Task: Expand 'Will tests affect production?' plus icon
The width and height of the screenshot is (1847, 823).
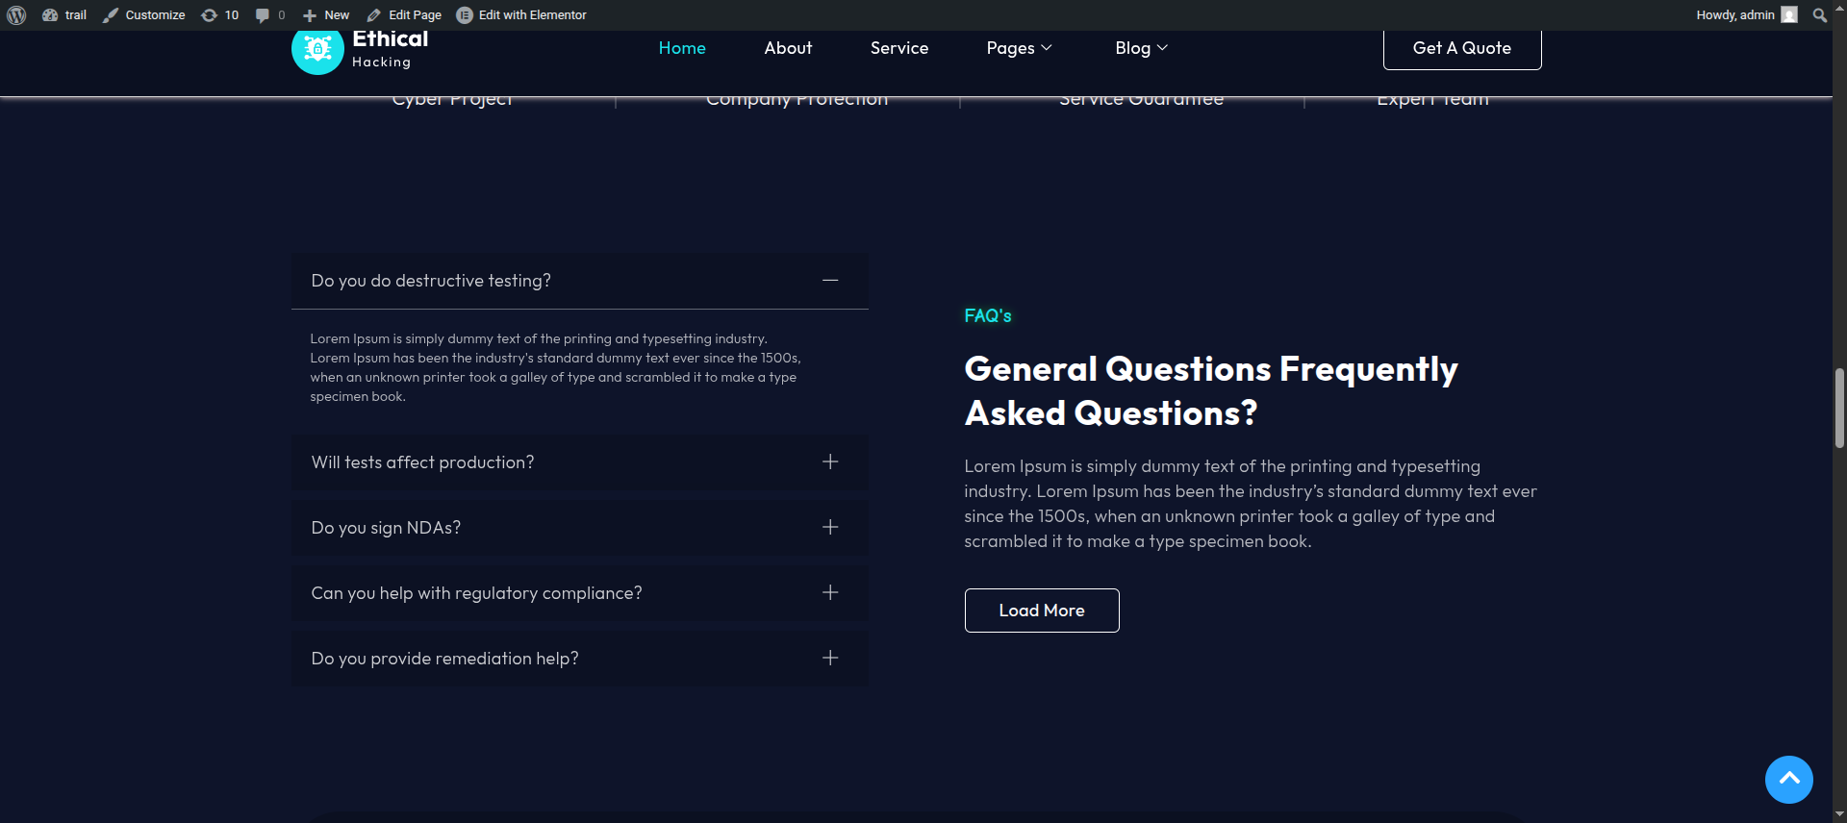Action: click(830, 462)
